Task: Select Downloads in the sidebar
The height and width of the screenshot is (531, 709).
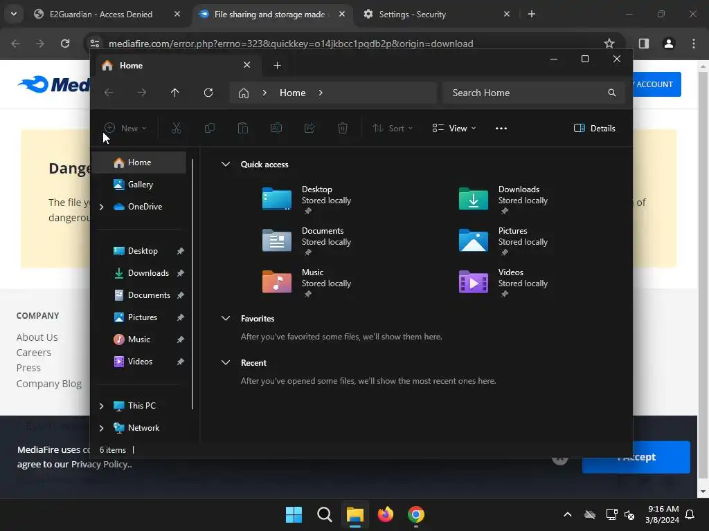Action: (x=148, y=272)
